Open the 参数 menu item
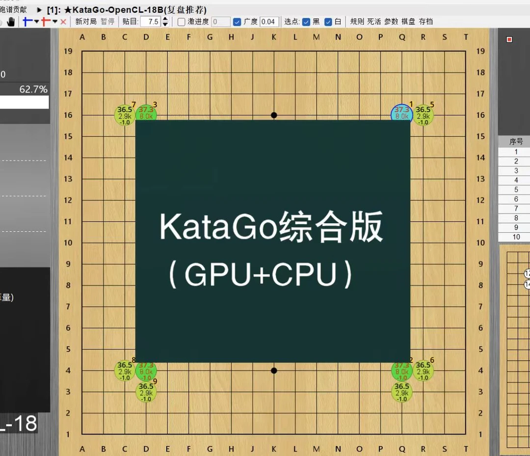 point(391,21)
